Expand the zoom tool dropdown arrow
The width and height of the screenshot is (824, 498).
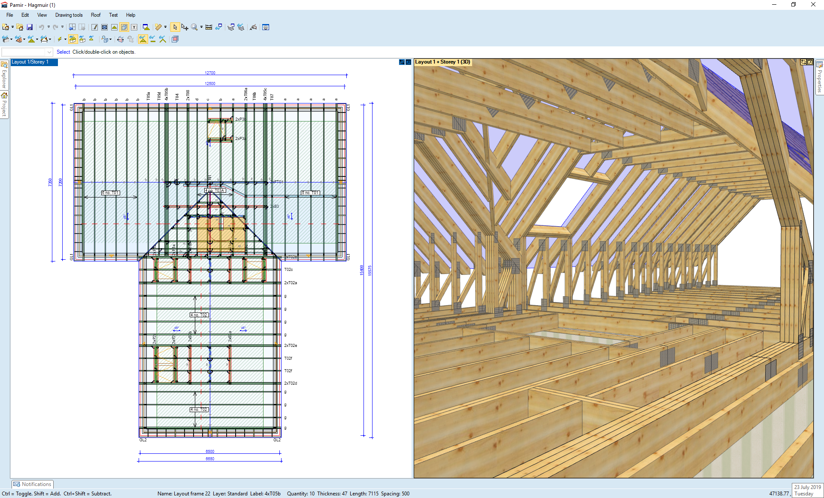click(x=201, y=27)
